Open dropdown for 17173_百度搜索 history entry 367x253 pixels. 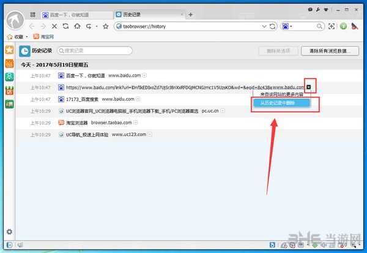[x=138, y=99]
